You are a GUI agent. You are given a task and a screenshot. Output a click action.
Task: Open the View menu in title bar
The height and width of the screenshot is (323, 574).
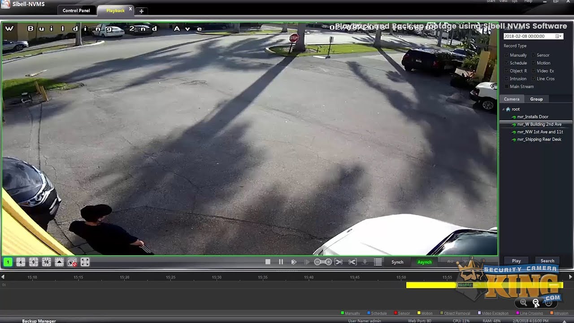coord(504,1)
